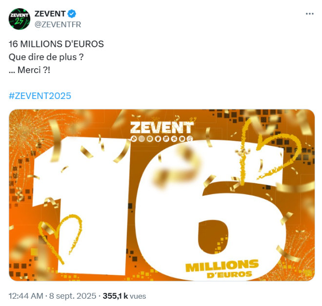This screenshot has width=322, height=306.
Task: Open the three-dots more options menu
Action: [309, 14]
